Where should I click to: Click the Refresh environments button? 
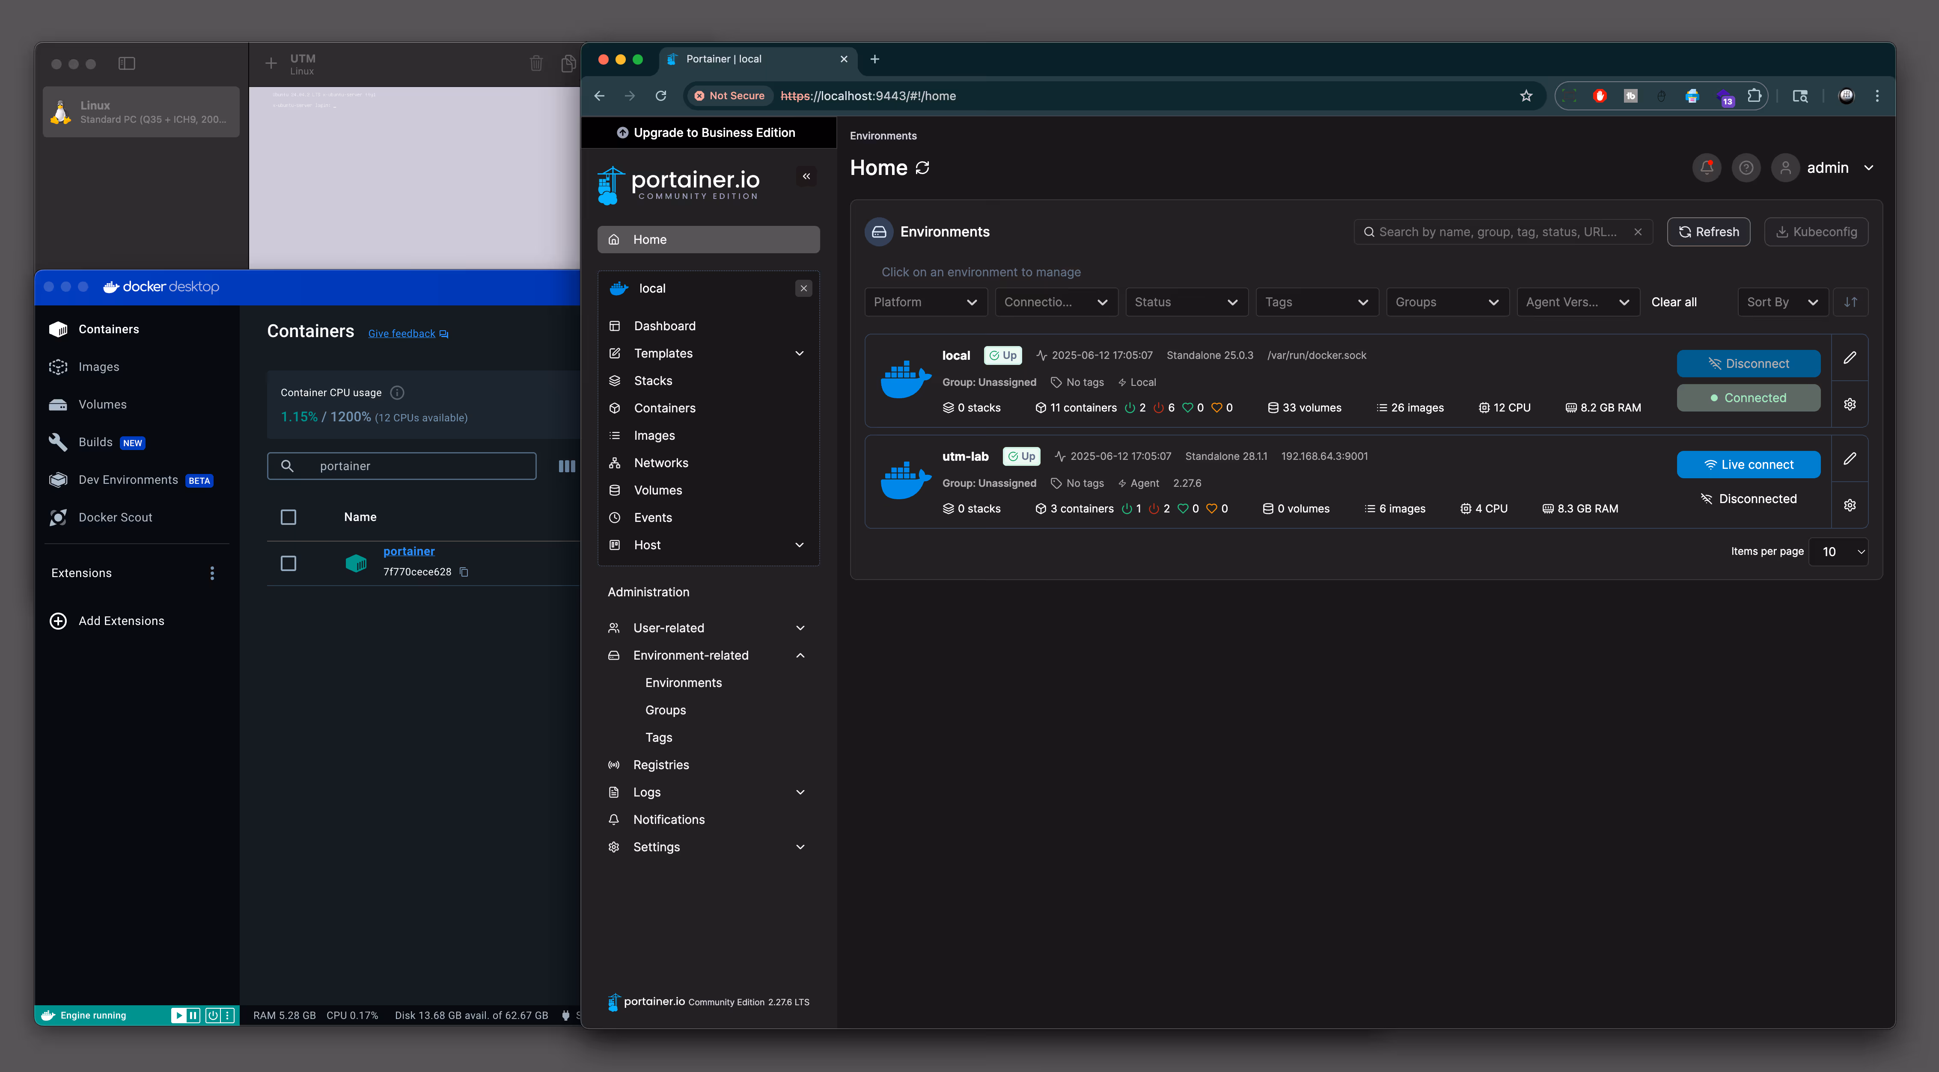(1709, 232)
